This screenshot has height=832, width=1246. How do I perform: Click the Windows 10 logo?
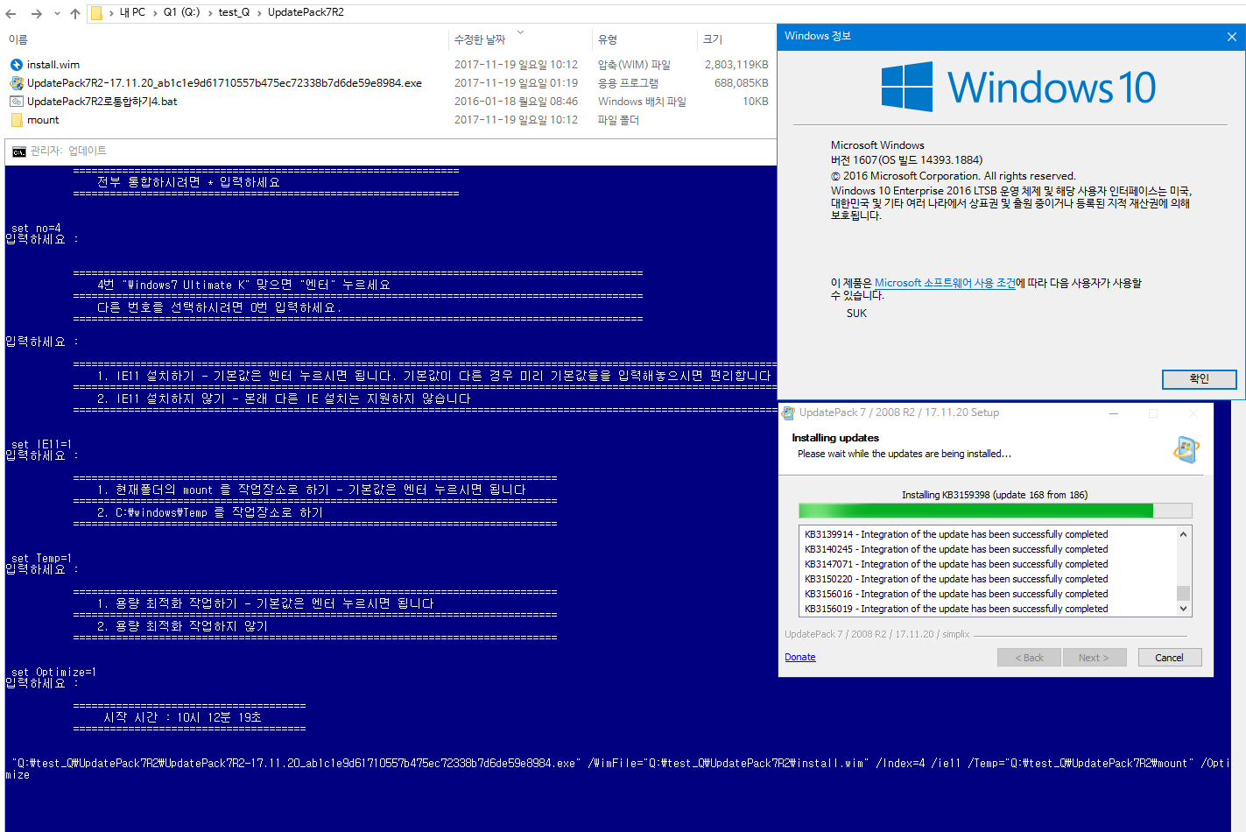click(x=1018, y=87)
